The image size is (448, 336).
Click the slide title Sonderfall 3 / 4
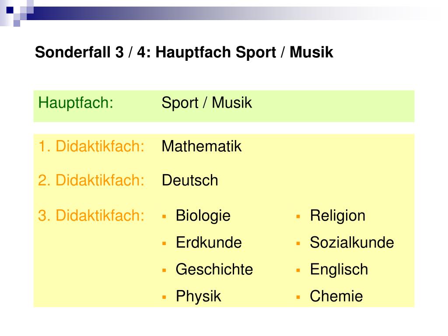pyautogui.click(x=184, y=52)
